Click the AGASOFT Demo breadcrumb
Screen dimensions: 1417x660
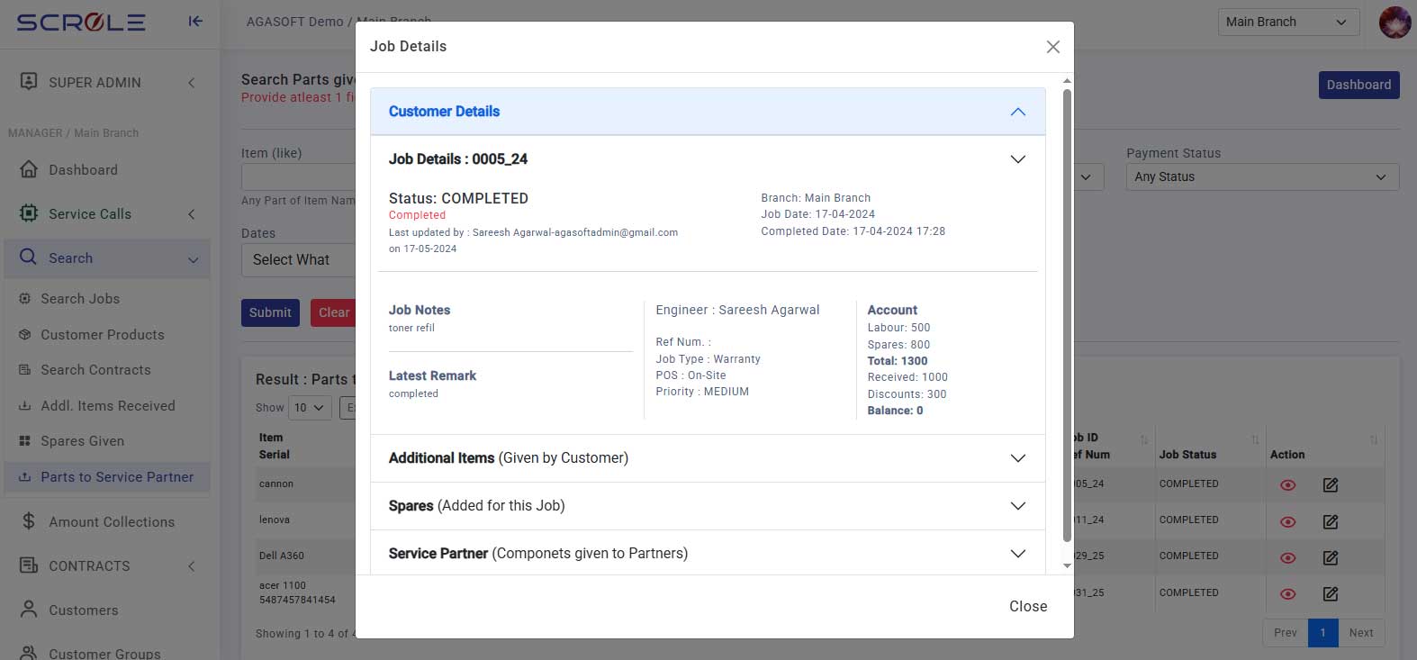[x=294, y=22]
